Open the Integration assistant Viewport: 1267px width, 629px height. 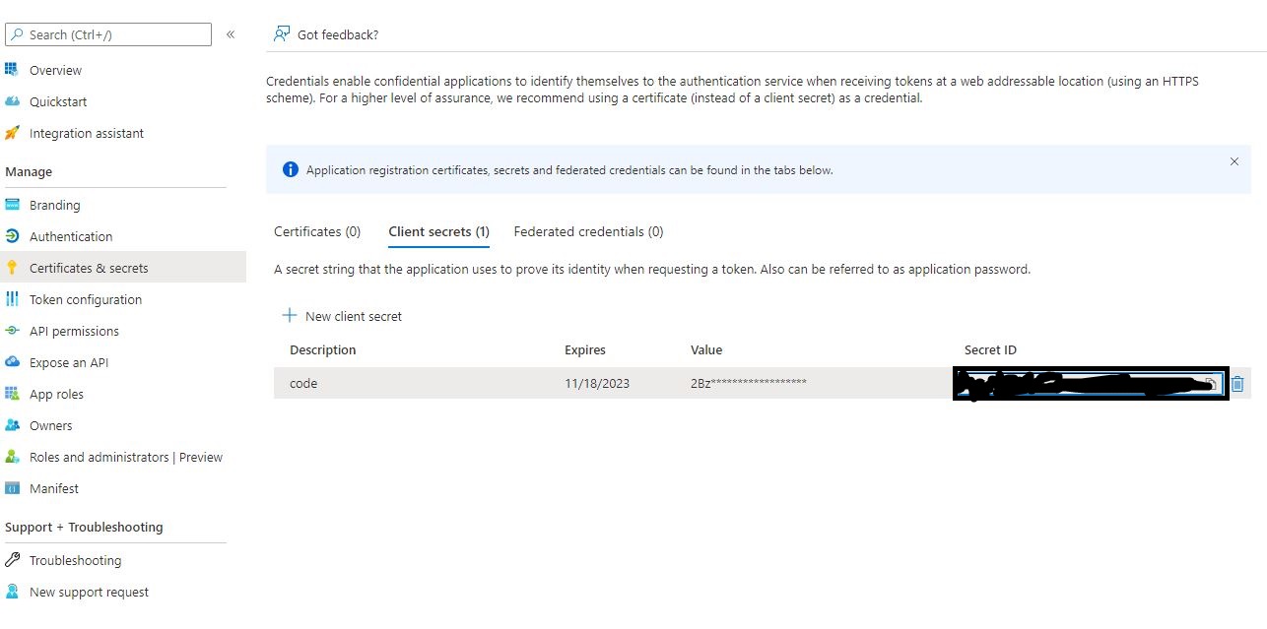tap(86, 133)
